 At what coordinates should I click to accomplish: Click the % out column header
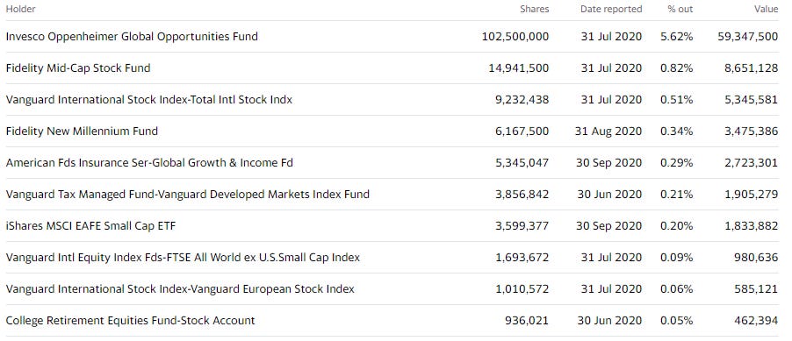pos(680,9)
